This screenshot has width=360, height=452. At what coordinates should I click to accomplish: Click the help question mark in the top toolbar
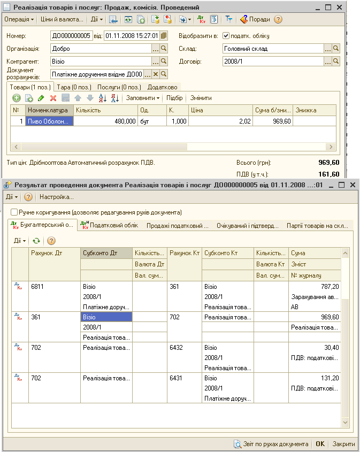click(278, 19)
